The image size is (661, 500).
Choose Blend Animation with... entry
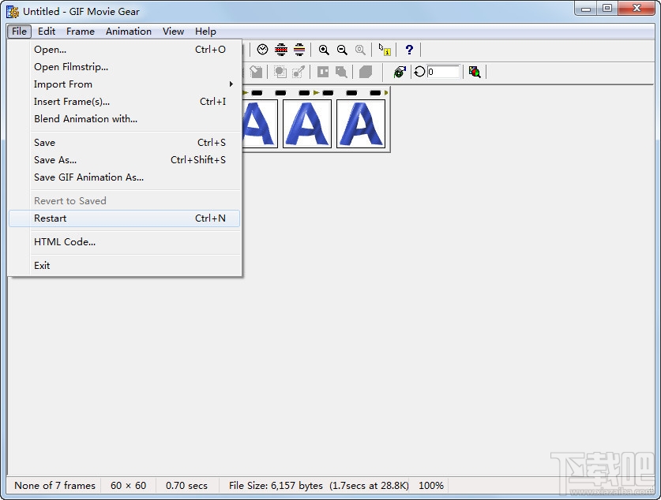tap(124, 118)
